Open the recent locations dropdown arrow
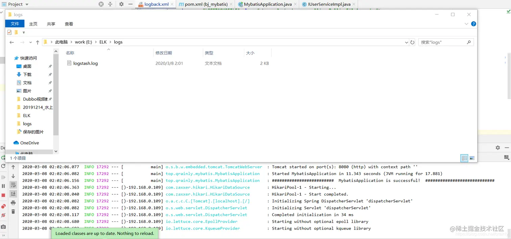 click(30, 42)
